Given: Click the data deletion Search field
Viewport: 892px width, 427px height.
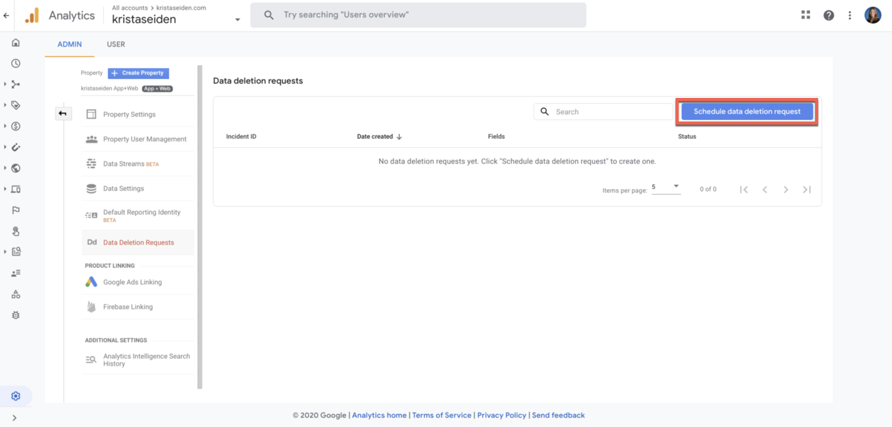Looking at the screenshot, I should pos(610,112).
